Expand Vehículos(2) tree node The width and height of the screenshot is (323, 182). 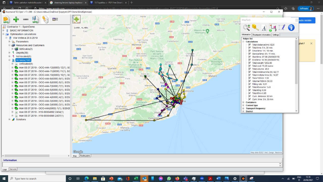pyautogui.click(x=13, y=49)
